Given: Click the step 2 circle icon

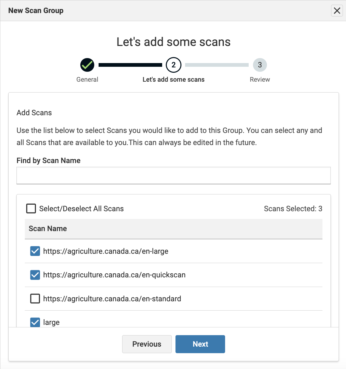Looking at the screenshot, I should (x=173, y=65).
